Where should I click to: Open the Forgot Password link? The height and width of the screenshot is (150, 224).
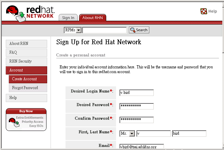tap(28, 88)
